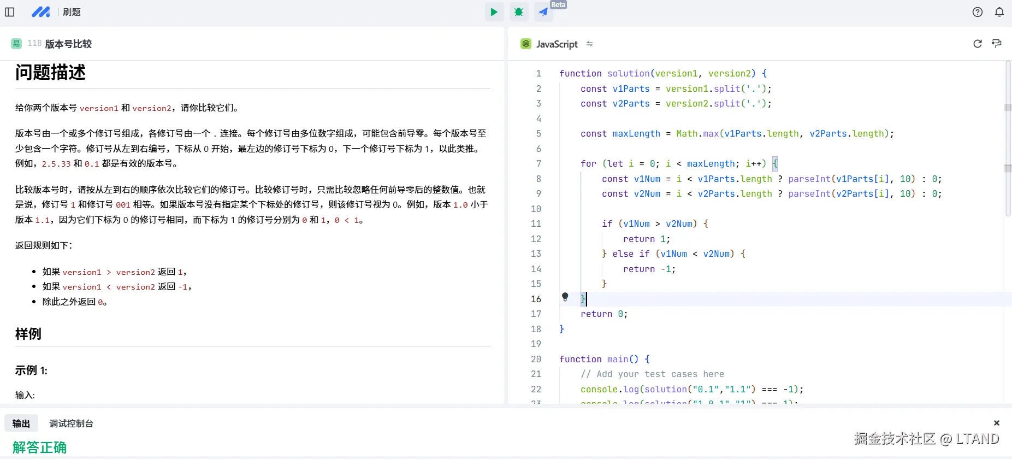Click the problem title 版本号比较
The image size is (1012, 459).
tap(68, 44)
